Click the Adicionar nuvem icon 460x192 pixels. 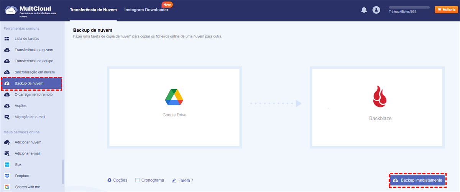[7, 142]
